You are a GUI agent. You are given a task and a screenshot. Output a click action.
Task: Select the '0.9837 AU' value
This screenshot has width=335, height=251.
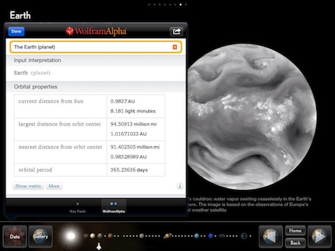click(123, 101)
